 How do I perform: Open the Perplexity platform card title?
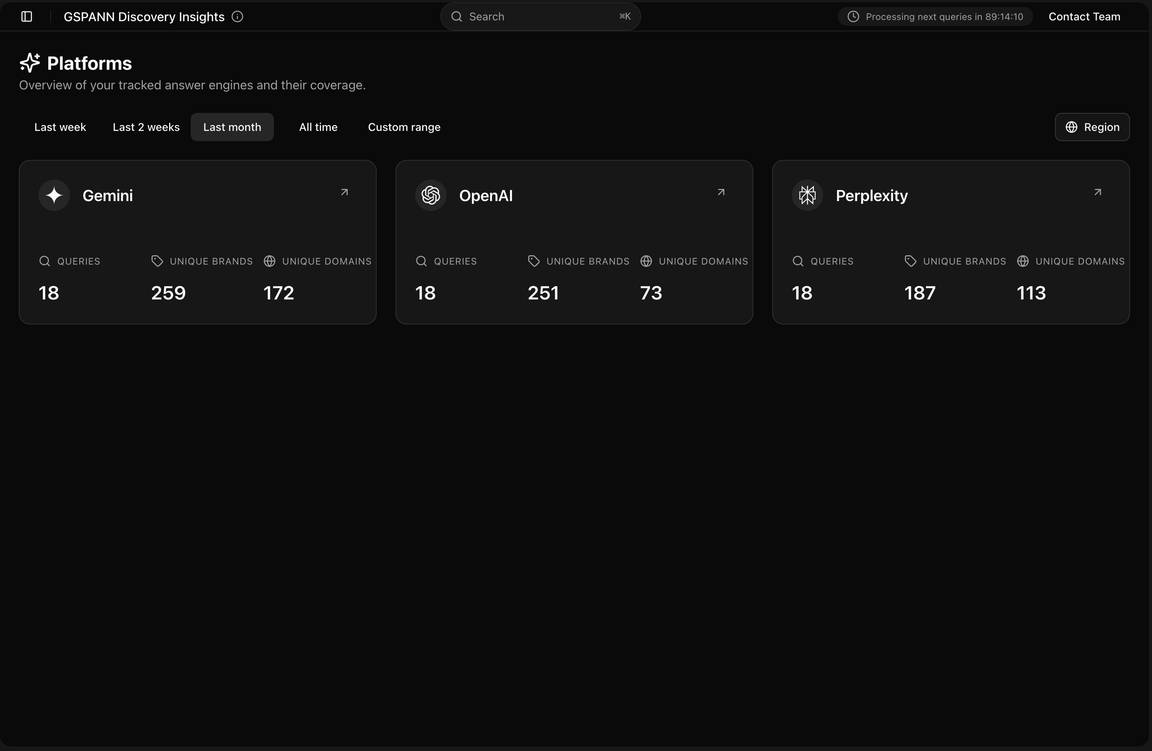coord(872,195)
